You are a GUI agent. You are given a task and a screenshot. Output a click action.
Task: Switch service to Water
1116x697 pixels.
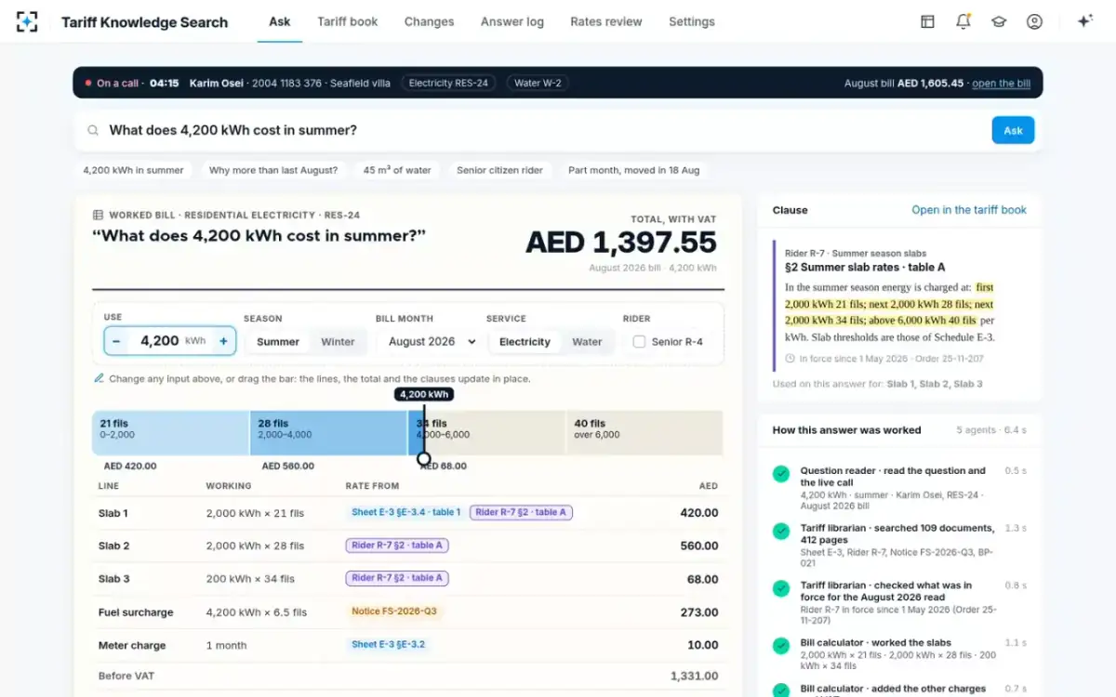pos(587,342)
